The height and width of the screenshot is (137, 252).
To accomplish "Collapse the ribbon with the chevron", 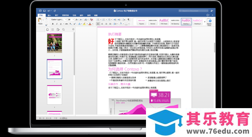I will [212, 15].
